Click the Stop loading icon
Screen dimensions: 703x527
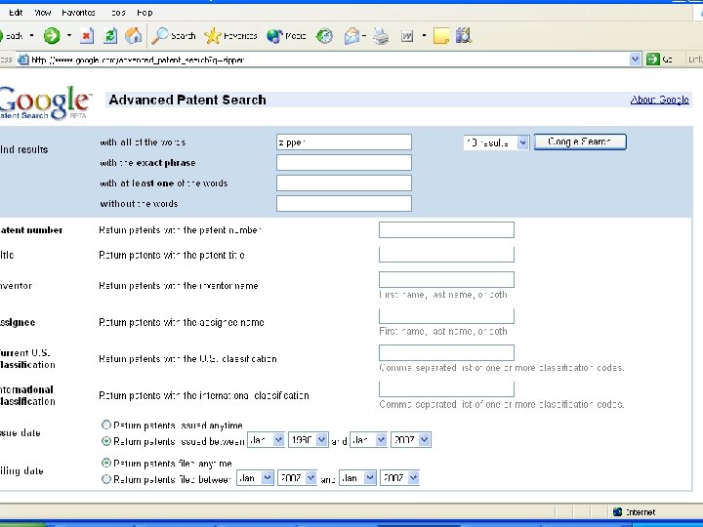(x=87, y=36)
